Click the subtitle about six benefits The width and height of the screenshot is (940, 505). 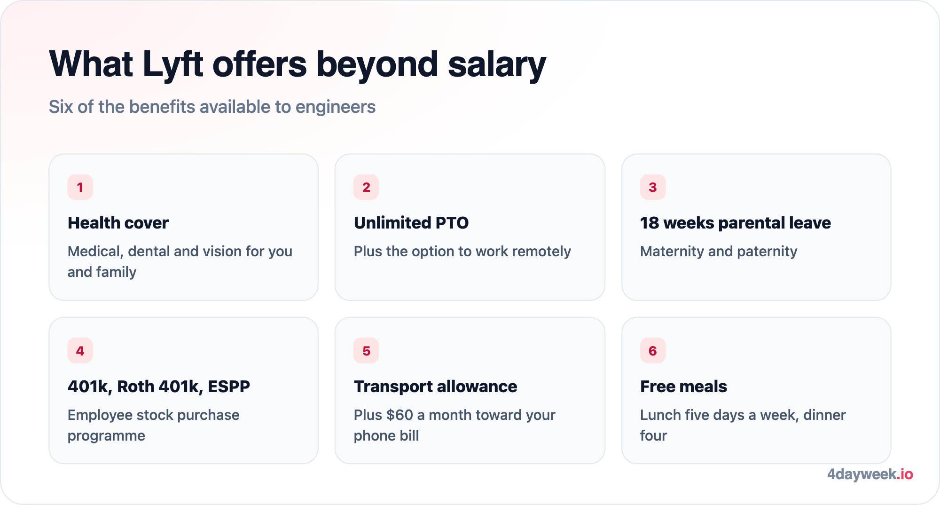pyautogui.click(x=212, y=107)
